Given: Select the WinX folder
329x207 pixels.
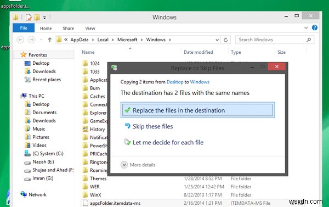Looking at the screenshot, I should tap(95, 195).
